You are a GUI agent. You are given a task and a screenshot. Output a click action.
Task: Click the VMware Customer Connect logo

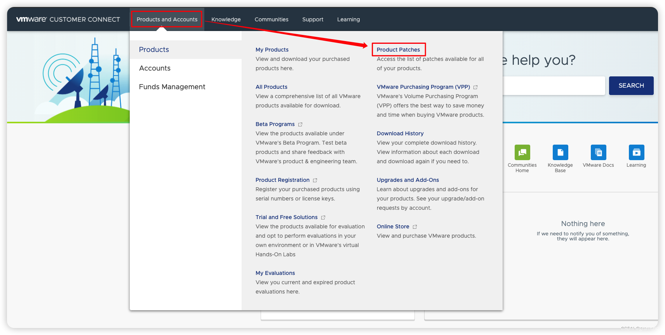tap(68, 19)
